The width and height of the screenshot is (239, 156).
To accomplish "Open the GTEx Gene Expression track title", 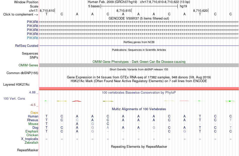I will point(139,77).
